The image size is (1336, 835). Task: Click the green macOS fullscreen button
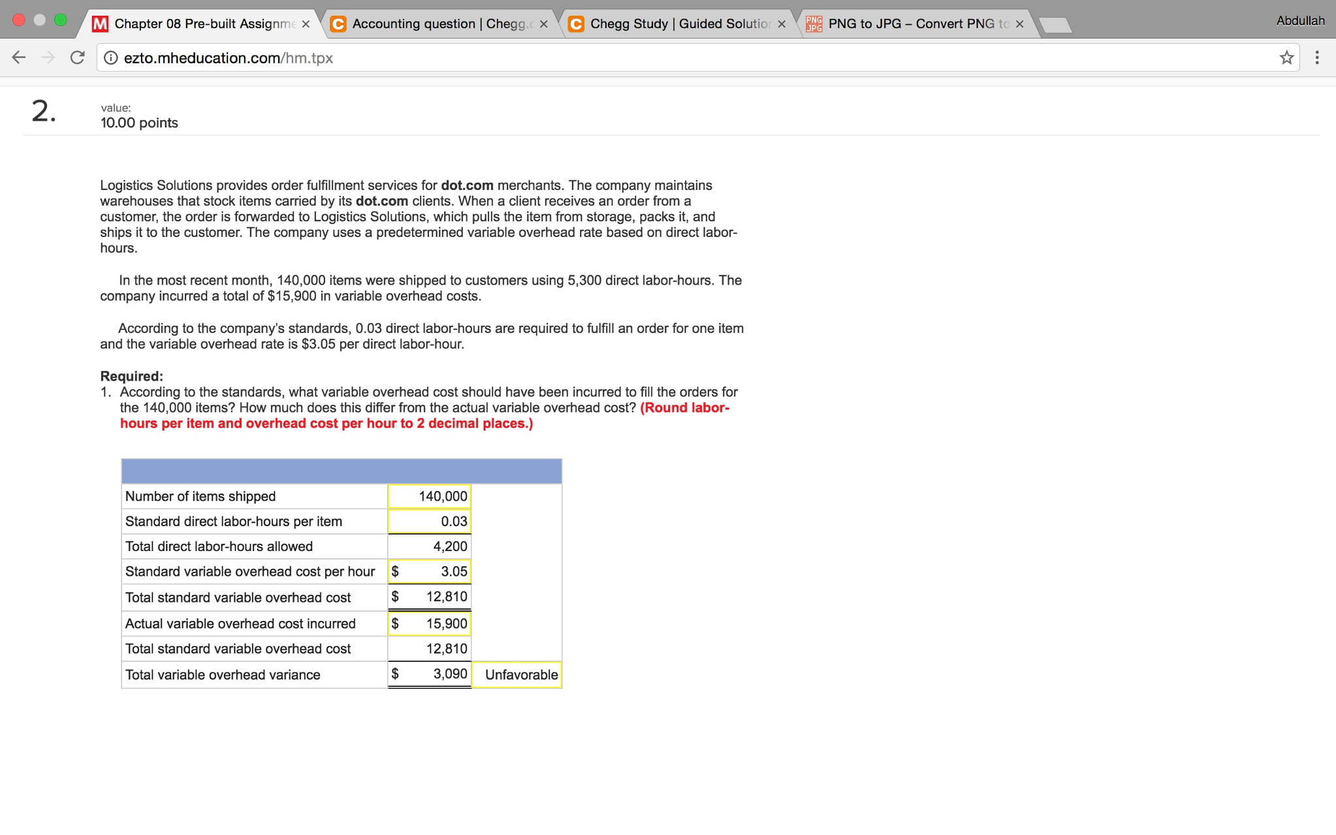click(61, 20)
